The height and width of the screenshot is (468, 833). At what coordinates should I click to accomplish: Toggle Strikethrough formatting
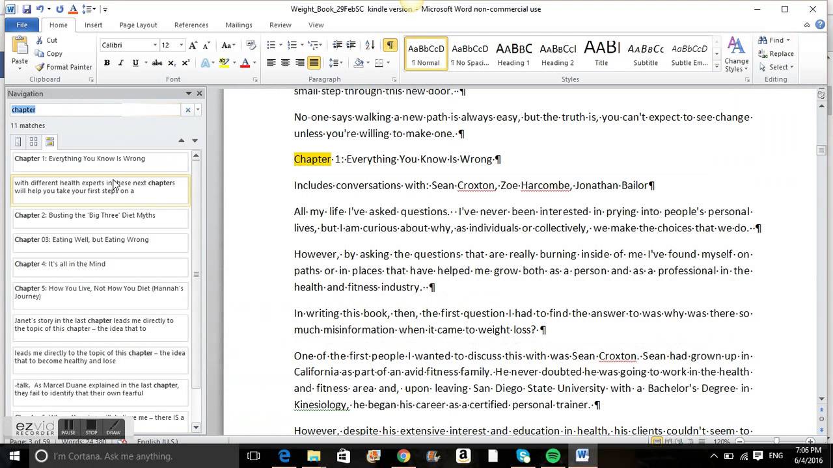point(157,63)
